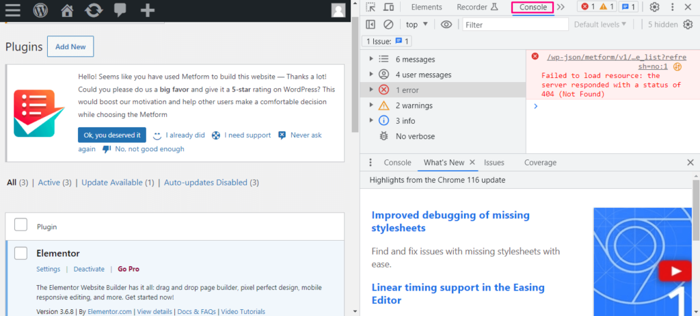Screen dimensions: 700x316
Task: Switch to the Issues drawer tab
Action: 494,163
